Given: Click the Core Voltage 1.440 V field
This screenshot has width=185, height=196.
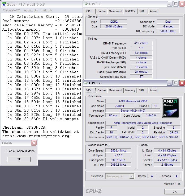Looking at the screenshot, I should [x=151, y=115].
